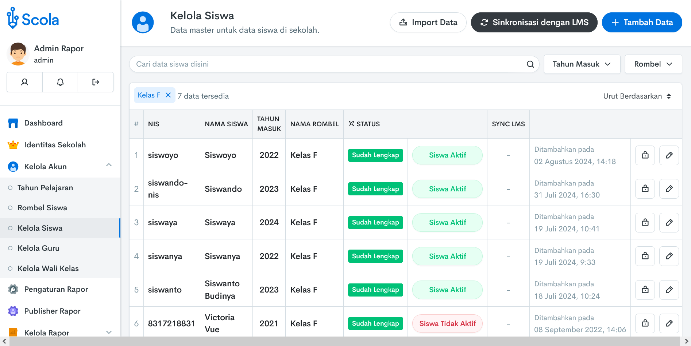This screenshot has width=691, height=346.
Task: Click the profile icon under Admin Rapor
Action: pos(24,82)
